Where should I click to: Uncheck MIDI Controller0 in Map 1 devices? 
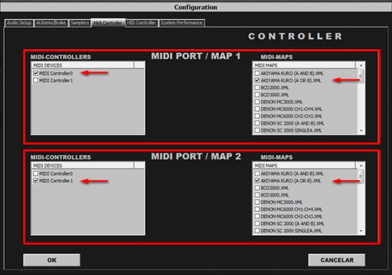pyautogui.click(x=34, y=73)
